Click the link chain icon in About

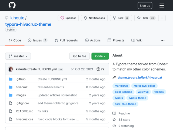pyautogui.click(x=114, y=78)
